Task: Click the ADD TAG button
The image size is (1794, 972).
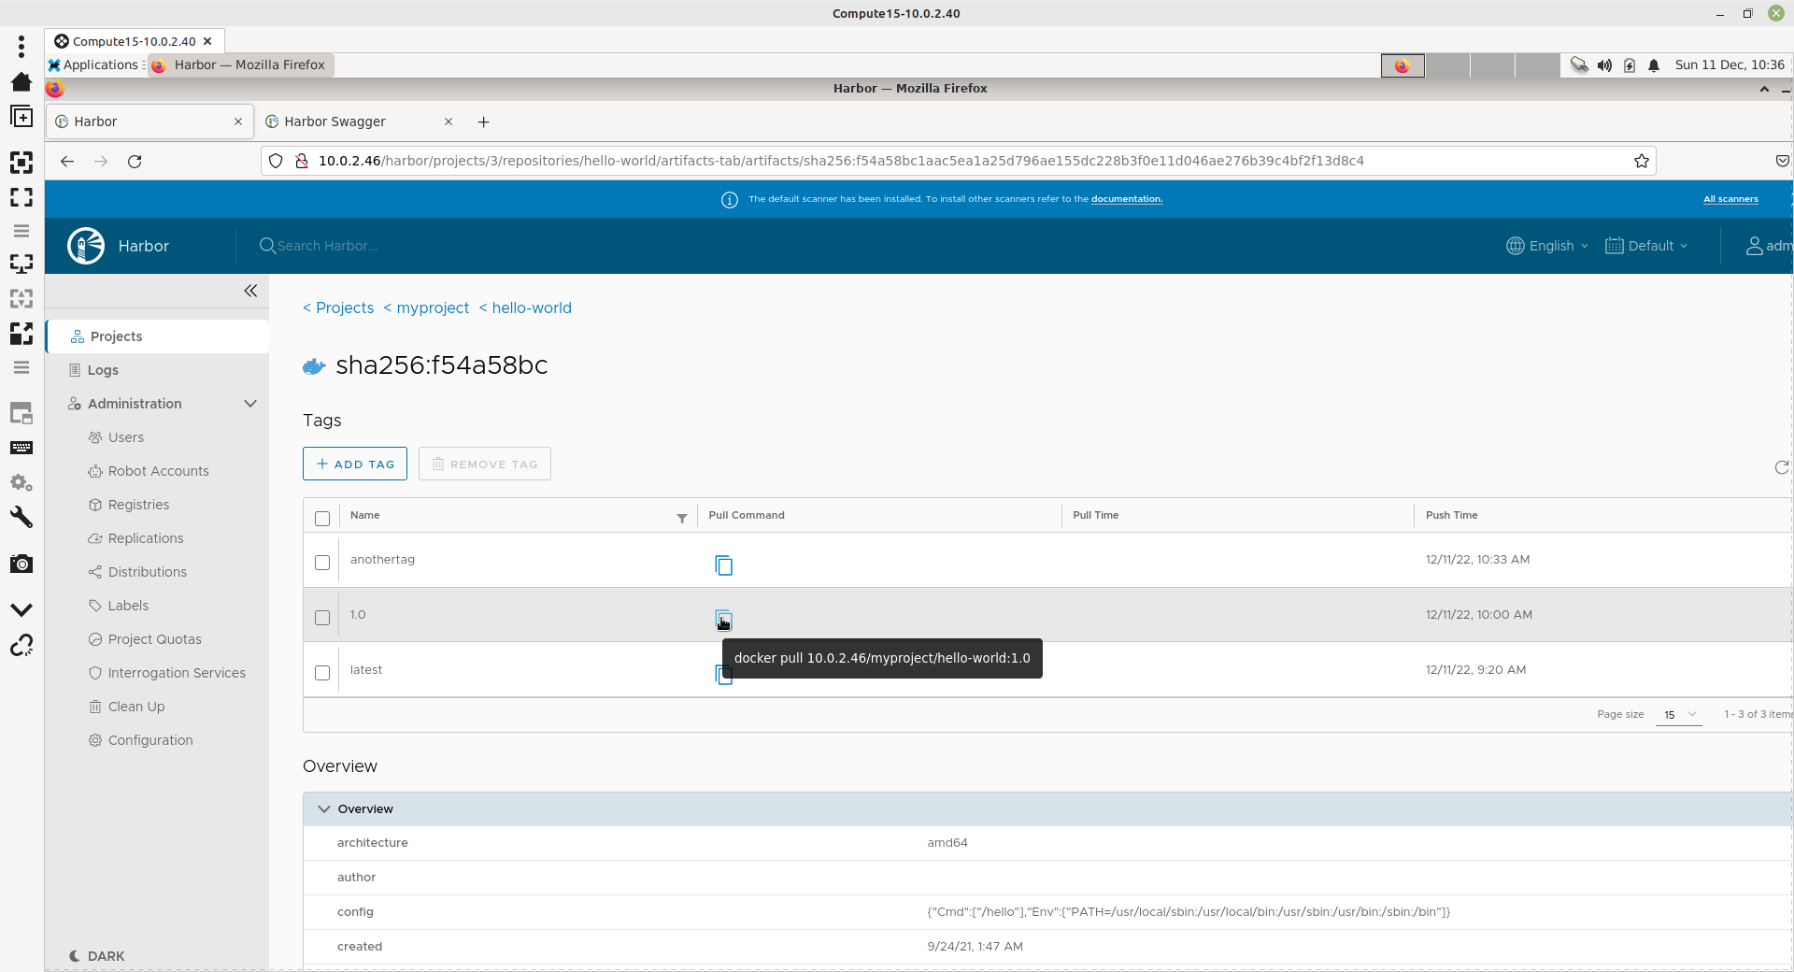Action: pos(355,464)
